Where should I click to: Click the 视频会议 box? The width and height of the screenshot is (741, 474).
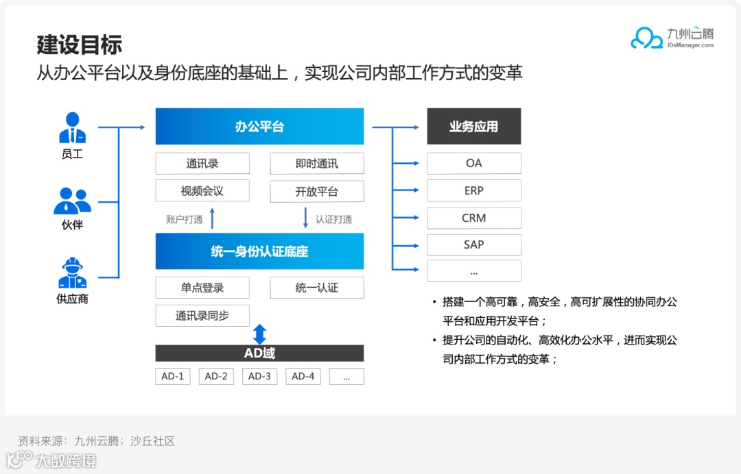pos(202,191)
